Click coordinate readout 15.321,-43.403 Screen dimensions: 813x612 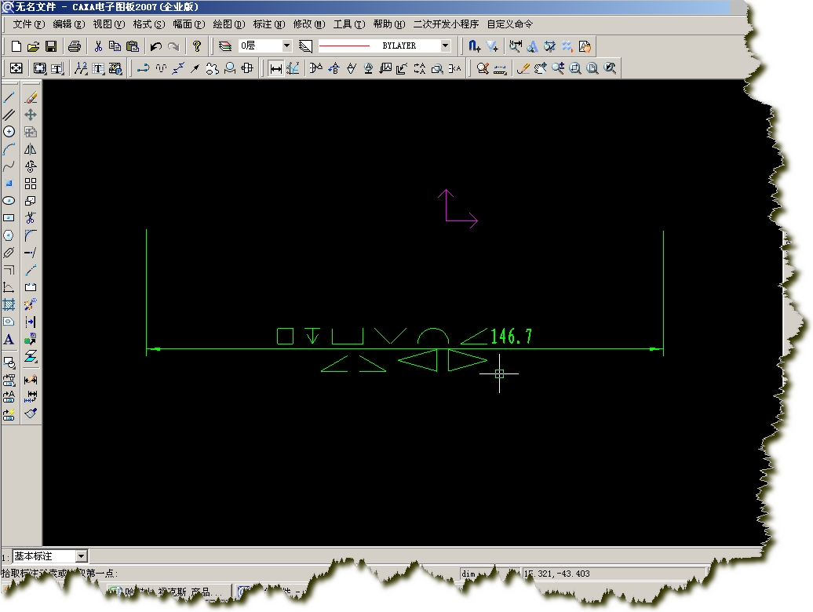(557, 574)
